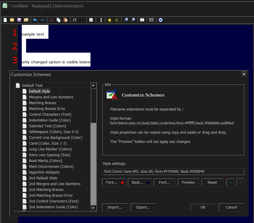The height and width of the screenshot is (223, 254).
Task: Reset the current style settings
Action: point(212,183)
